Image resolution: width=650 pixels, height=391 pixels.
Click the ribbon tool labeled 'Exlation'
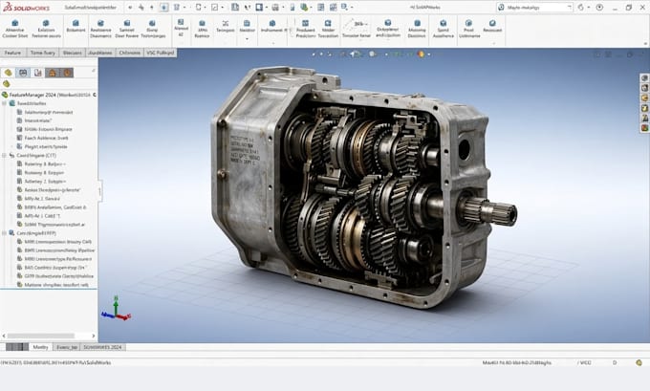click(x=46, y=29)
